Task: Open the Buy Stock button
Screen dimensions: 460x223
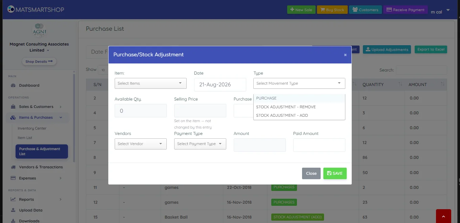Action: pyautogui.click(x=332, y=10)
